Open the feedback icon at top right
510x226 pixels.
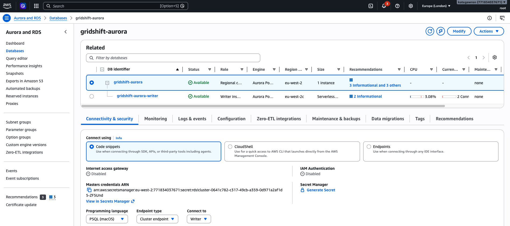click(502, 18)
